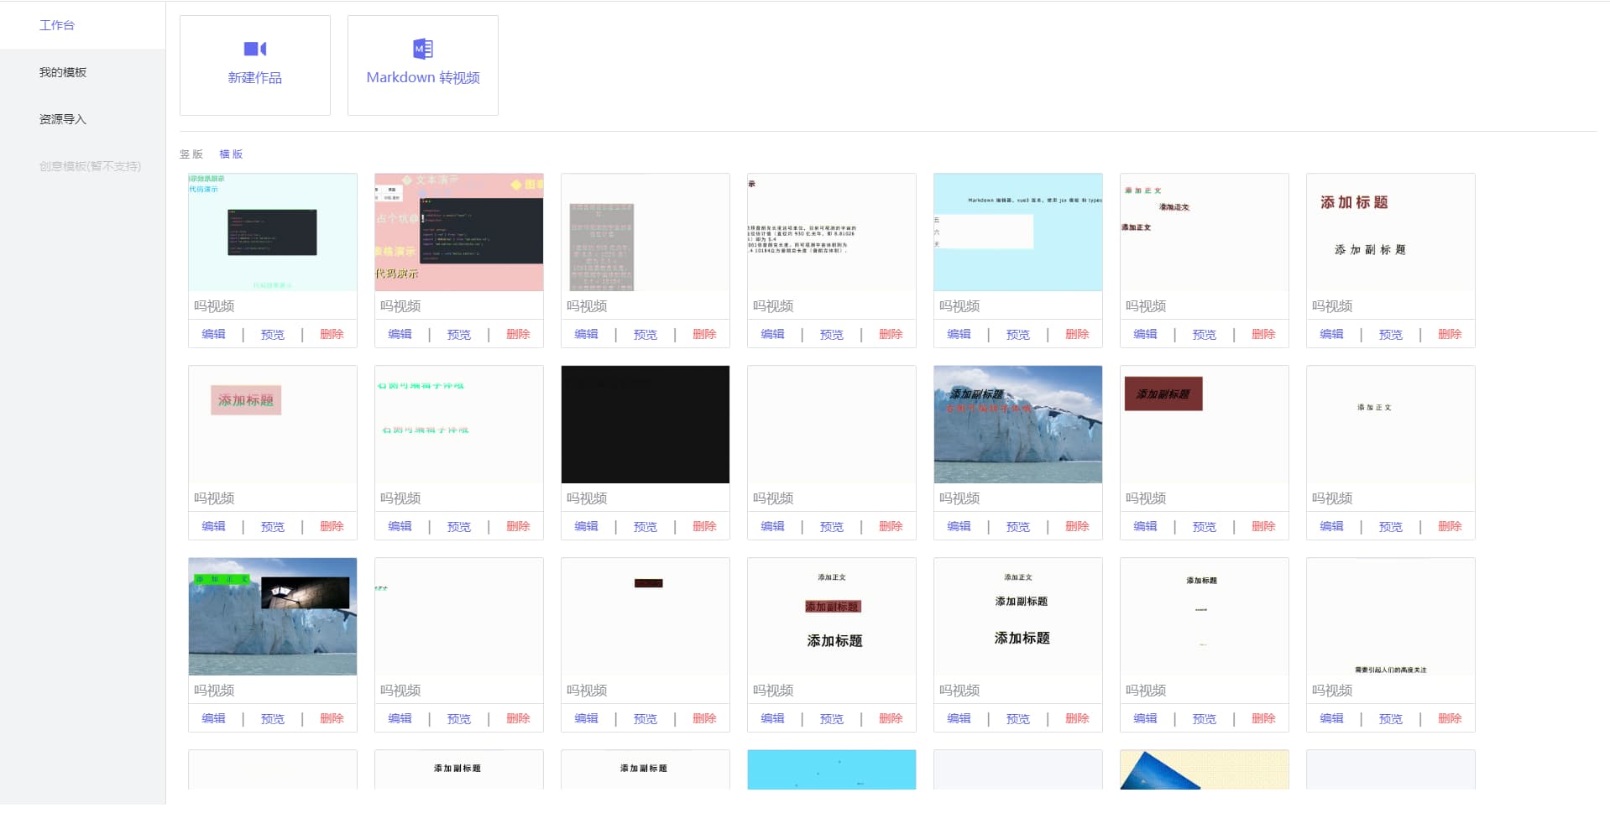1610x824 pixels.
Task: Click the 新建作品 label text
Action: coord(254,77)
